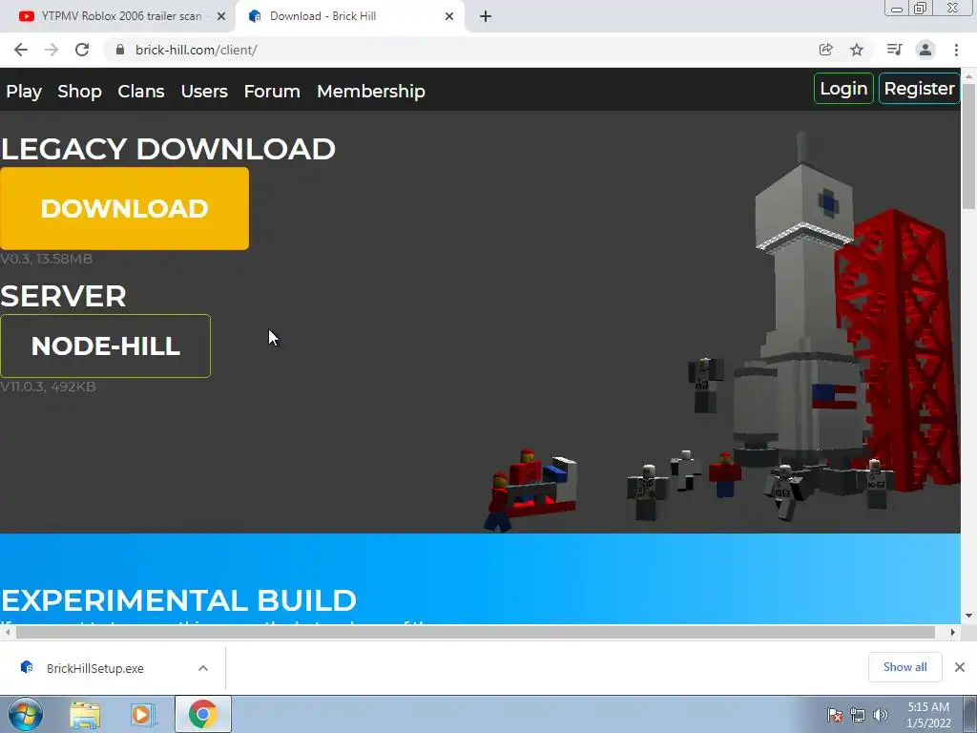Viewport: 977px width, 733px height.
Task: Close the Download - Brick Hill tab
Action: coord(449,17)
